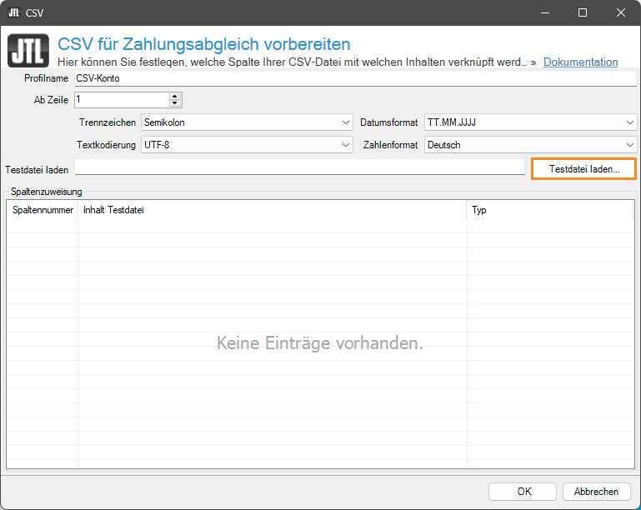This screenshot has height=510, width=641.
Task: Open the Dokumentation link
Action: [580, 62]
